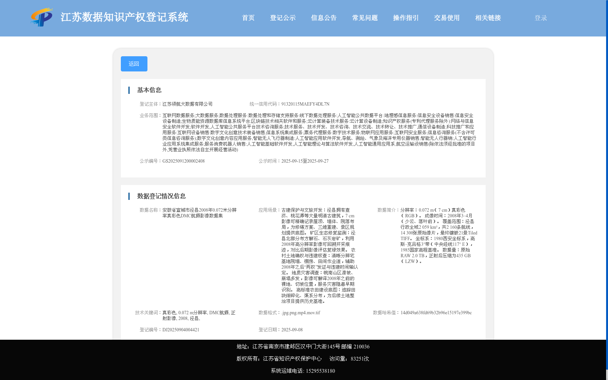Screen dimensions: 608x380
Task: Select the 应用场景 description text
Action: tap(320, 256)
